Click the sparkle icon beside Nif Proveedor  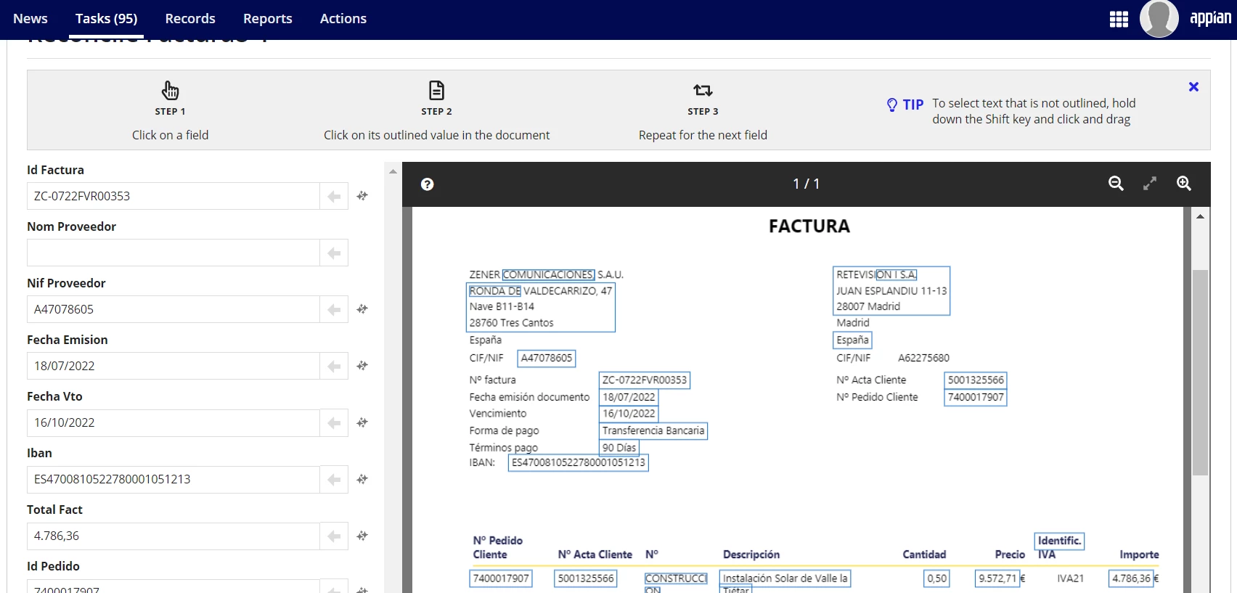click(x=362, y=309)
